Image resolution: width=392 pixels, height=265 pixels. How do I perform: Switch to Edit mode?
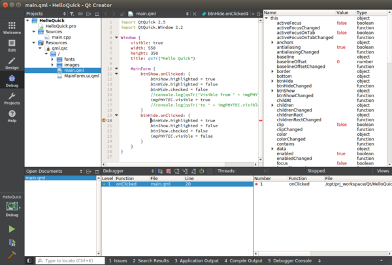(x=12, y=46)
